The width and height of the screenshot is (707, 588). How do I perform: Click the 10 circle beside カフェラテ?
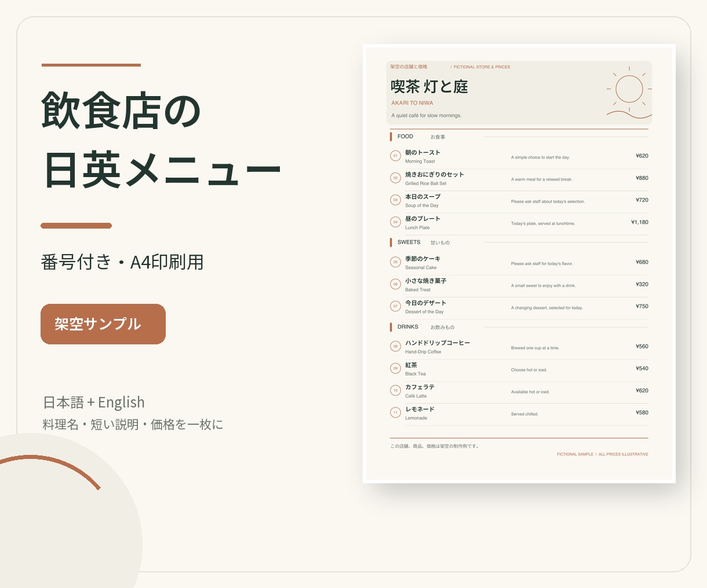click(x=396, y=391)
